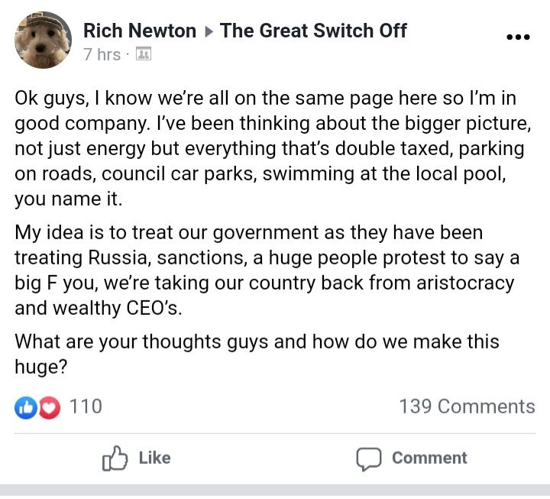
Task: Click the blue thumbs-up reaction icon
Action: click(x=25, y=407)
